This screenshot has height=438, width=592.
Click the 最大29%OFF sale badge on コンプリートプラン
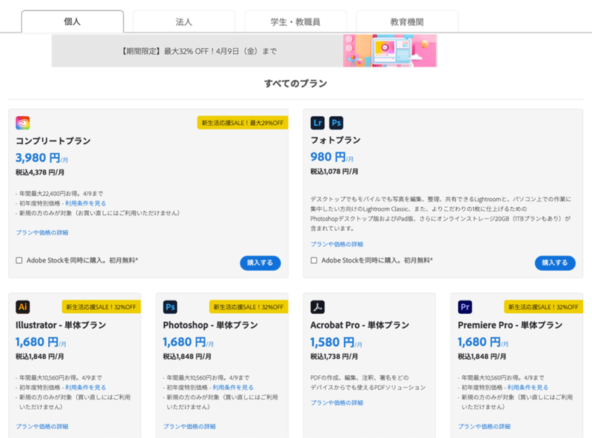(x=243, y=123)
